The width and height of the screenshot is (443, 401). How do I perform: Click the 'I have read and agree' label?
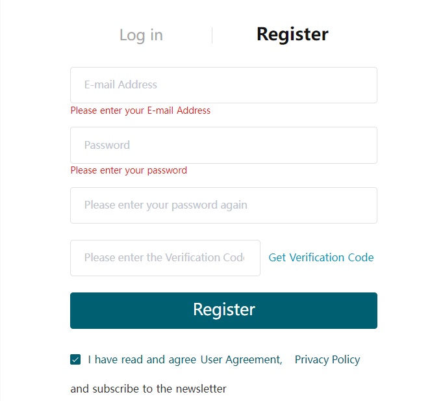[x=142, y=360]
